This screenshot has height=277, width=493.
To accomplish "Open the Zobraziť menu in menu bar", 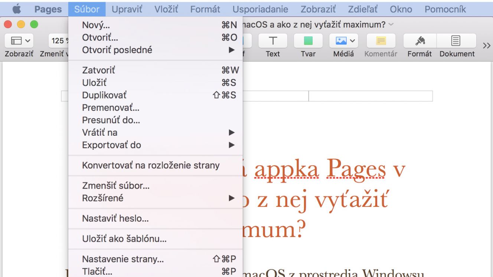I will [318, 9].
